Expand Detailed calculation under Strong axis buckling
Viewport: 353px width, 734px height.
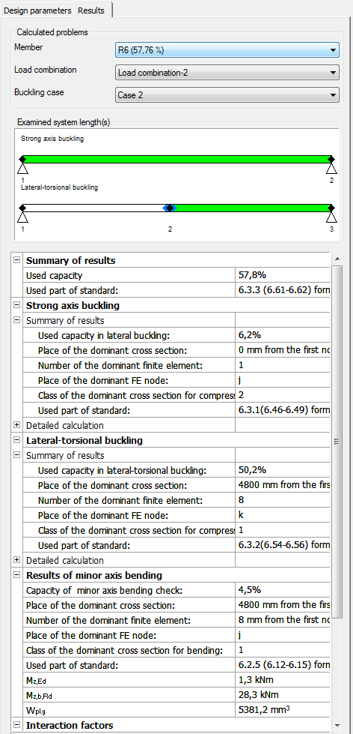pos(17,425)
